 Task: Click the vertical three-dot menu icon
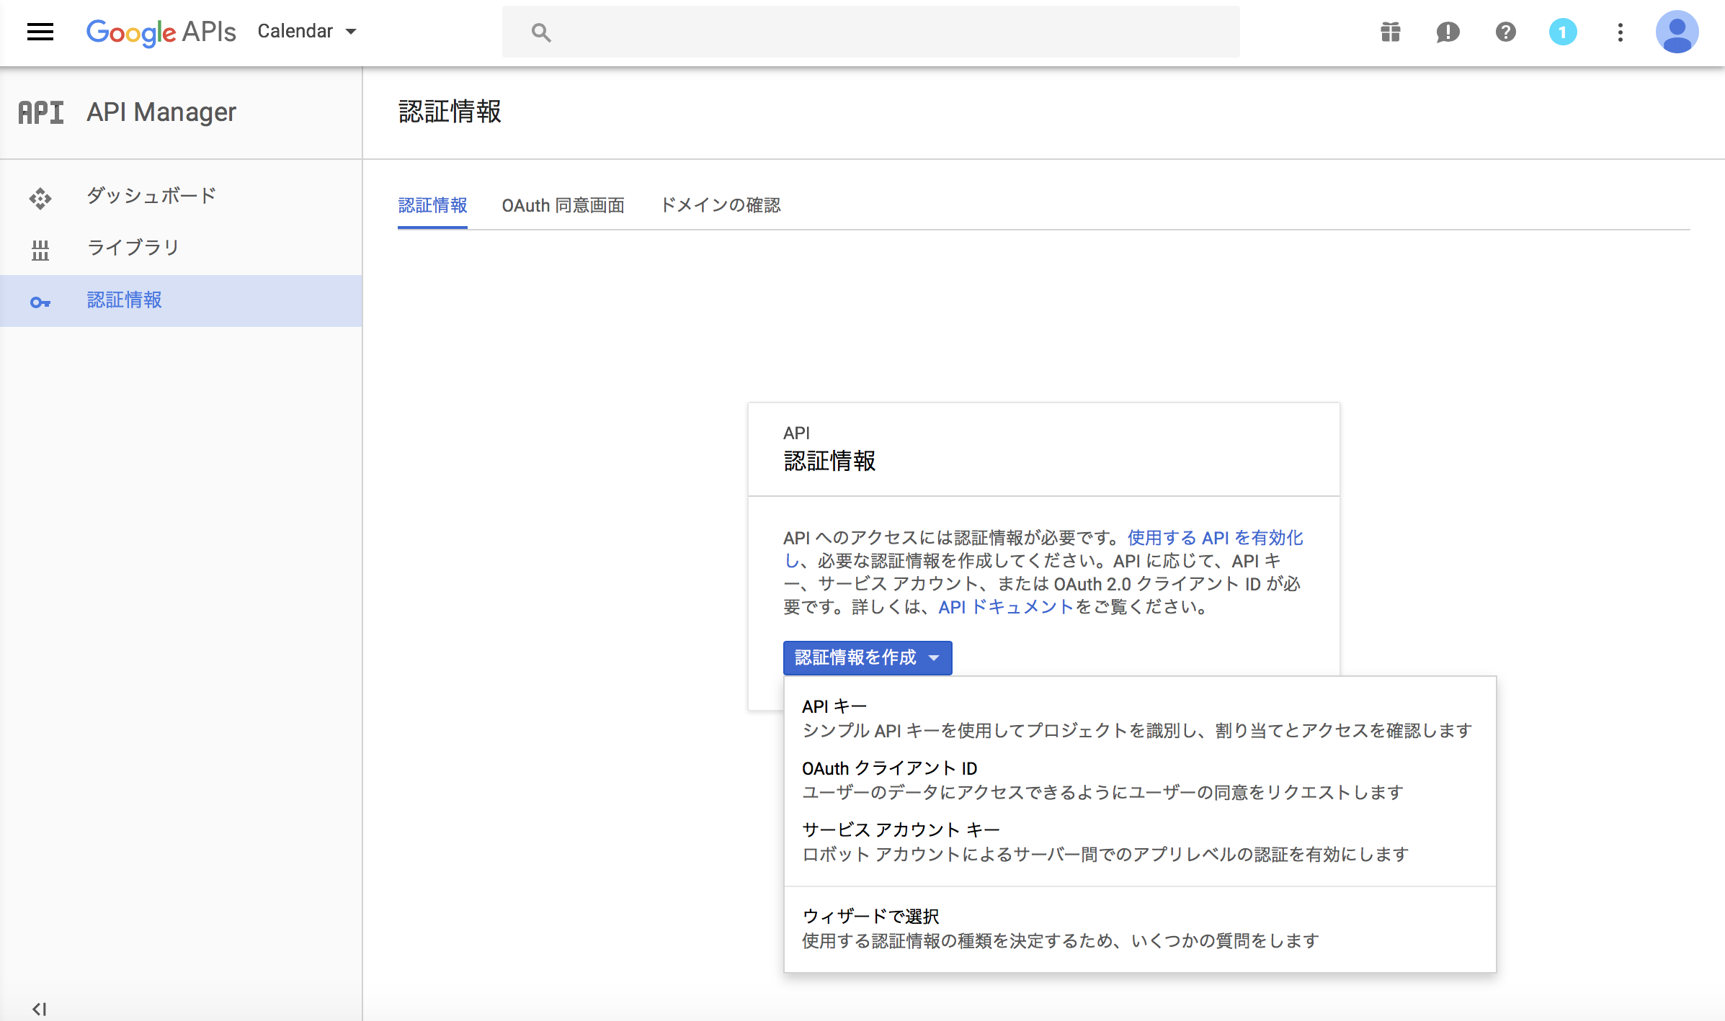(x=1621, y=33)
